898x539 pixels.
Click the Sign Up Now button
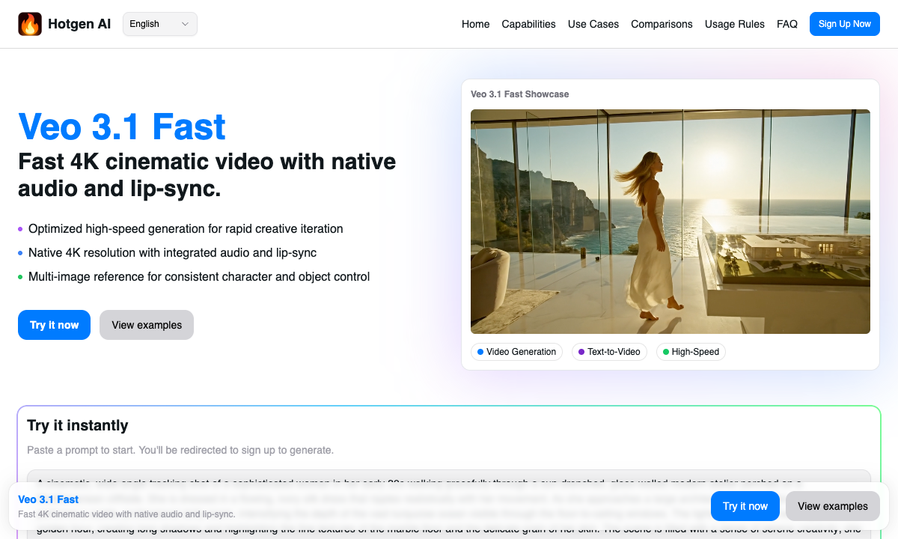pos(844,24)
